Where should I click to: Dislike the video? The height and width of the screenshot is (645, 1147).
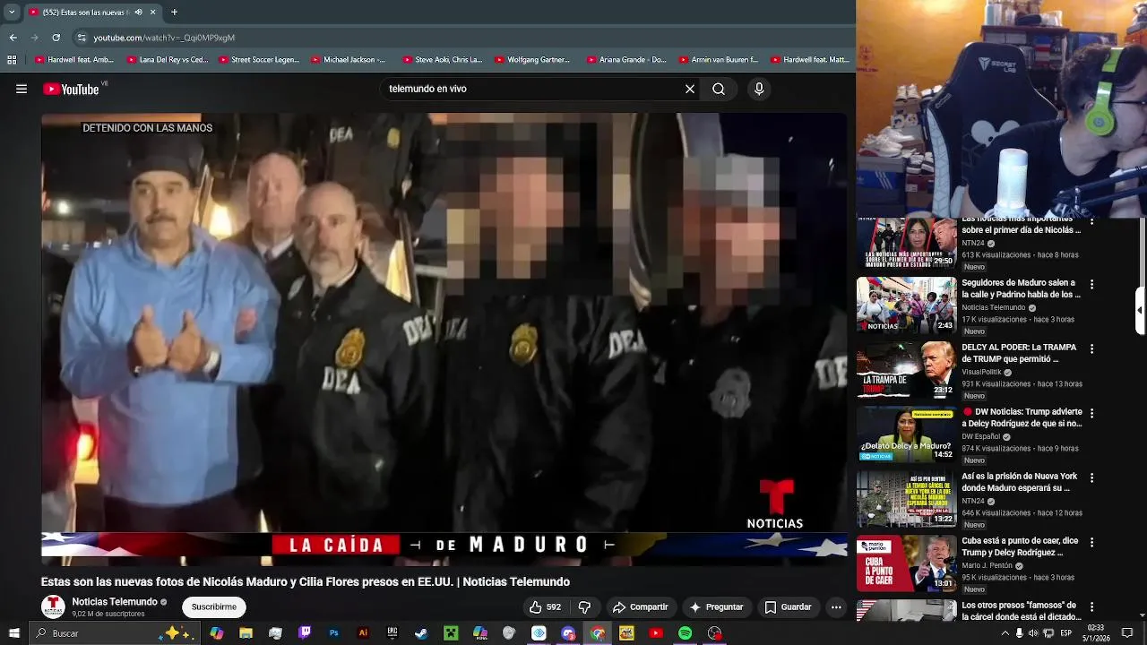[x=584, y=607]
